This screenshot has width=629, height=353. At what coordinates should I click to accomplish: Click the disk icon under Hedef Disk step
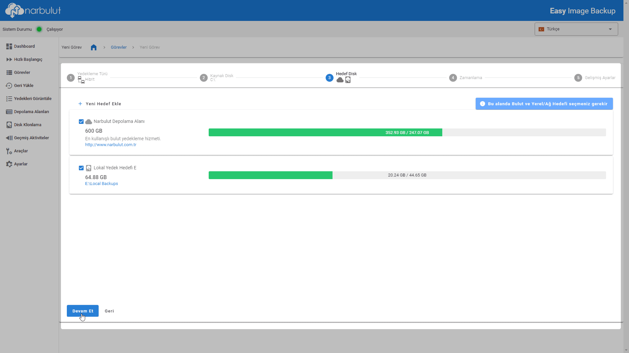pyautogui.click(x=348, y=80)
